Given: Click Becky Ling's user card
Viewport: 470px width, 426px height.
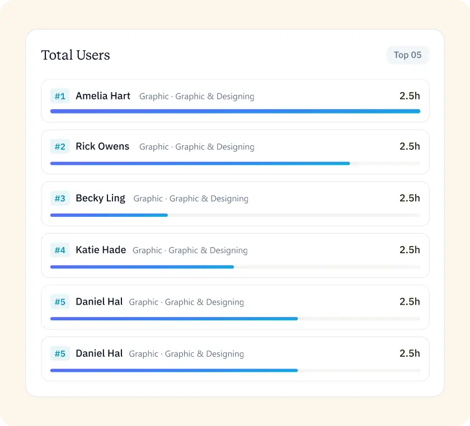Looking at the screenshot, I should [x=235, y=203].
